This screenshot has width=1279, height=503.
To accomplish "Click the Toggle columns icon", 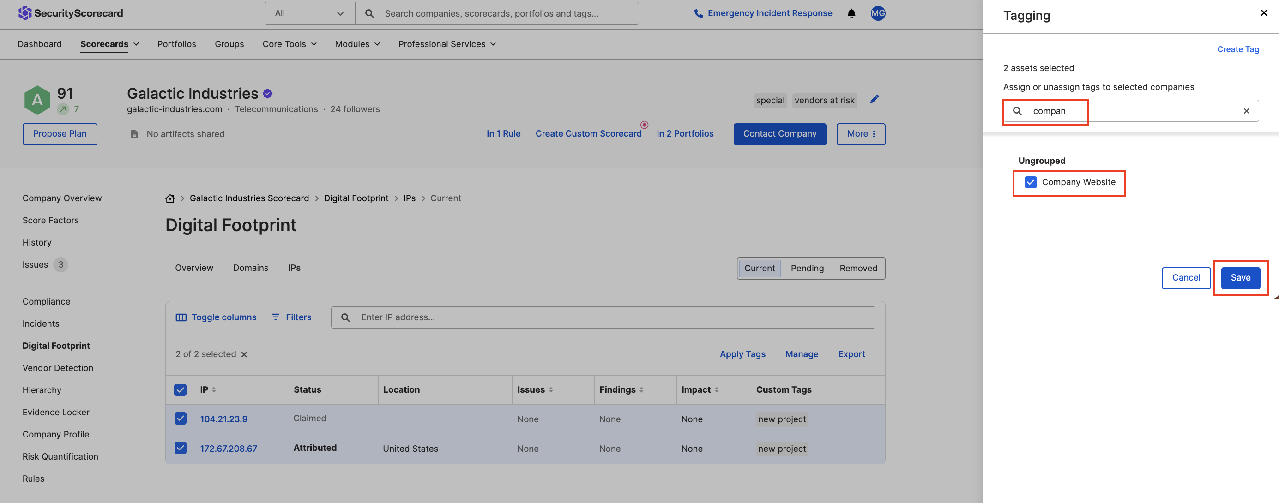I will (181, 317).
